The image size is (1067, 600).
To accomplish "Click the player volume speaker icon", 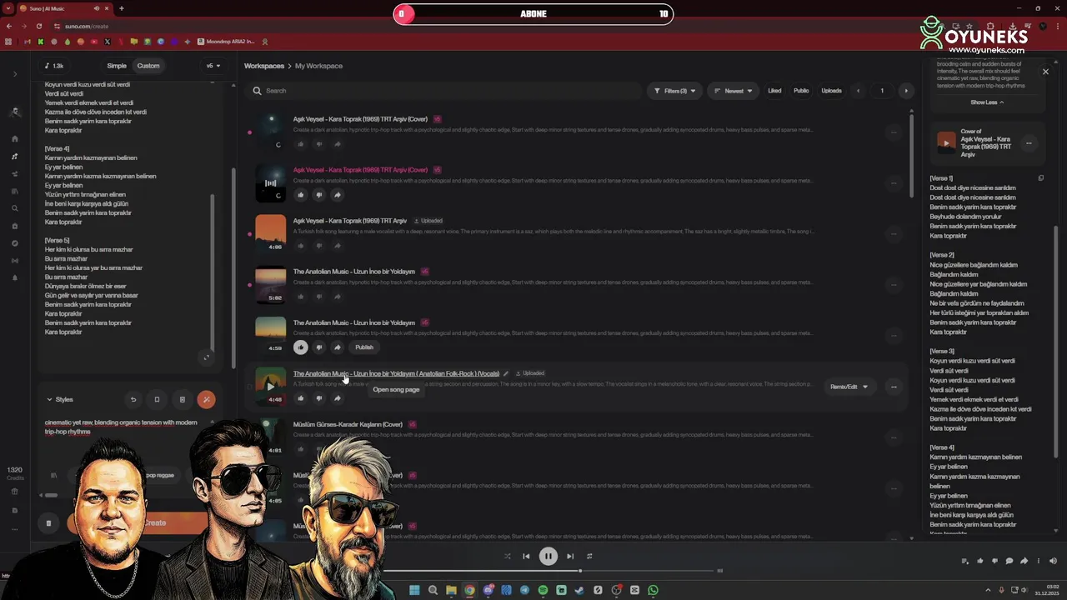I will pyautogui.click(x=1053, y=561).
